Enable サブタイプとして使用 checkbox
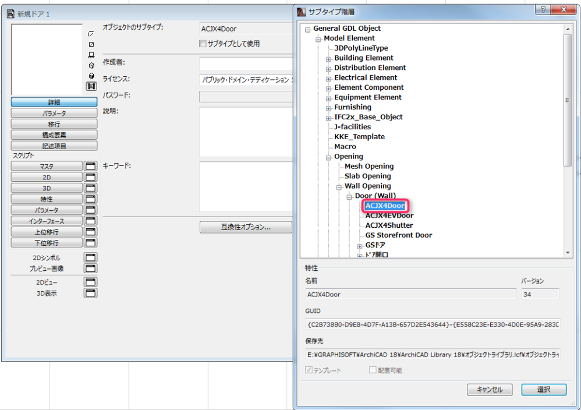This screenshot has height=410, width=581. tap(203, 43)
